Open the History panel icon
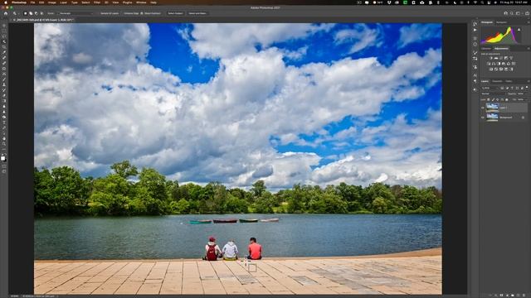Screen dimensions: 531x298 [475, 23]
